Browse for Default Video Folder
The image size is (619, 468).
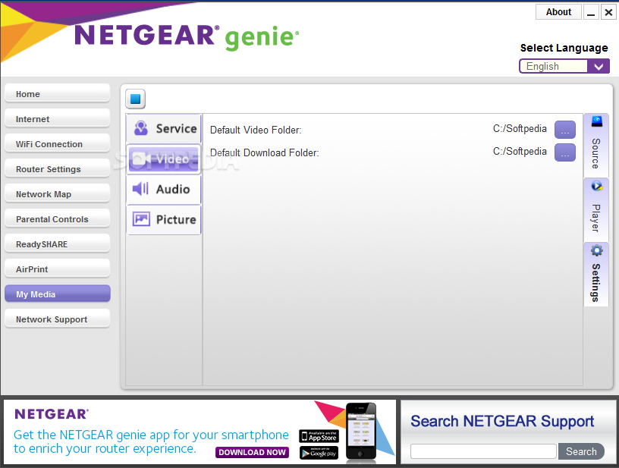[565, 130]
